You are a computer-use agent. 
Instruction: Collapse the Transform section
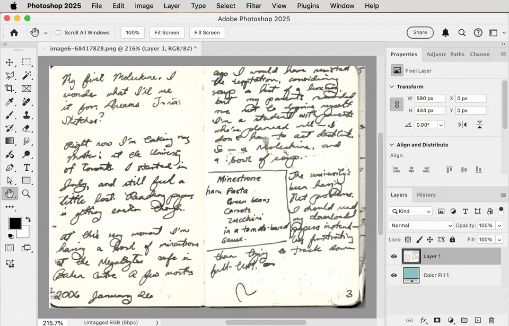[392, 87]
